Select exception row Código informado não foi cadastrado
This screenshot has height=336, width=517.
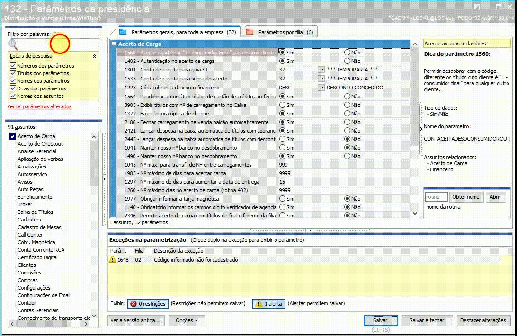[305, 260]
